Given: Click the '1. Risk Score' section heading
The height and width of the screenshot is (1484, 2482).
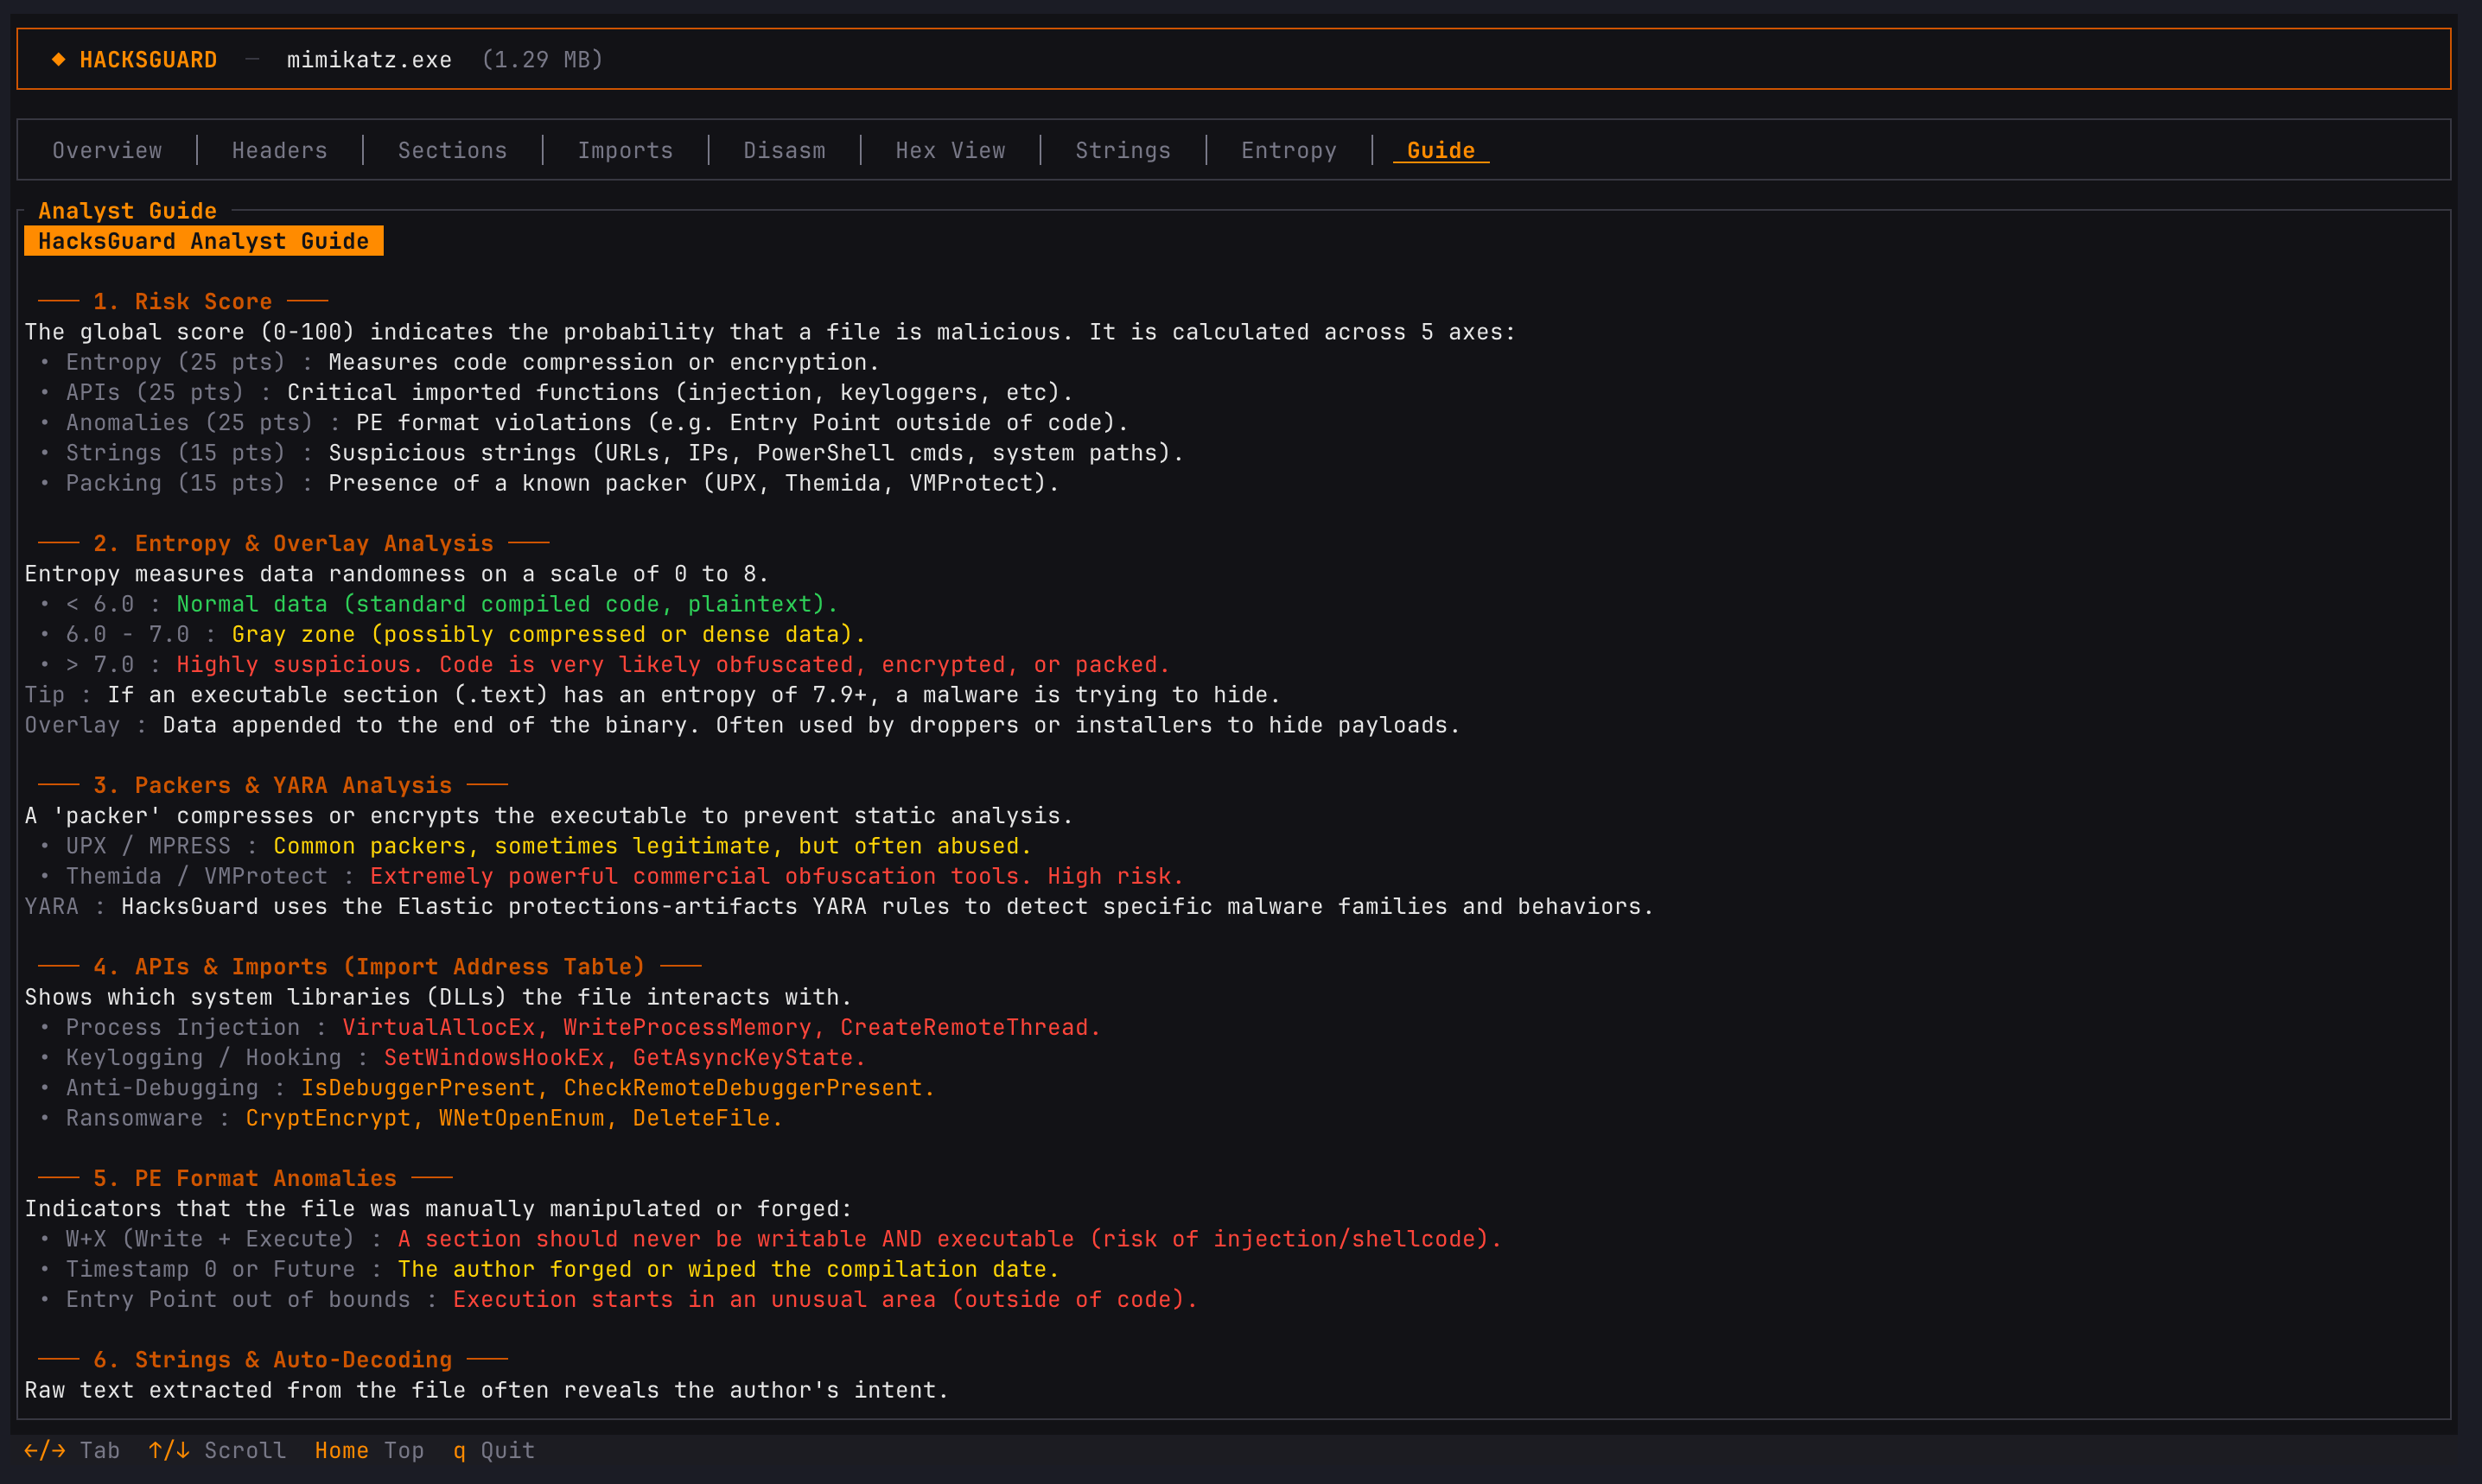Looking at the screenshot, I should (x=183, y=302).
